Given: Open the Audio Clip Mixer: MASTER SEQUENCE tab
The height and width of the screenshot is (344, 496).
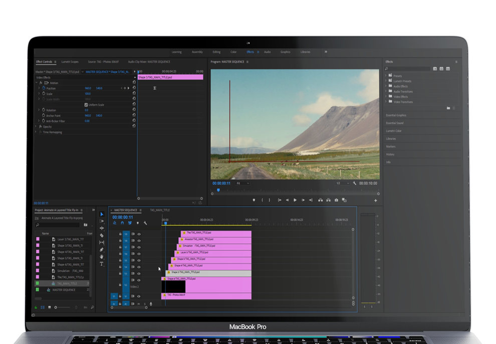Looking at the screenshot, I should pyautogui.click(x=149, y=62).
